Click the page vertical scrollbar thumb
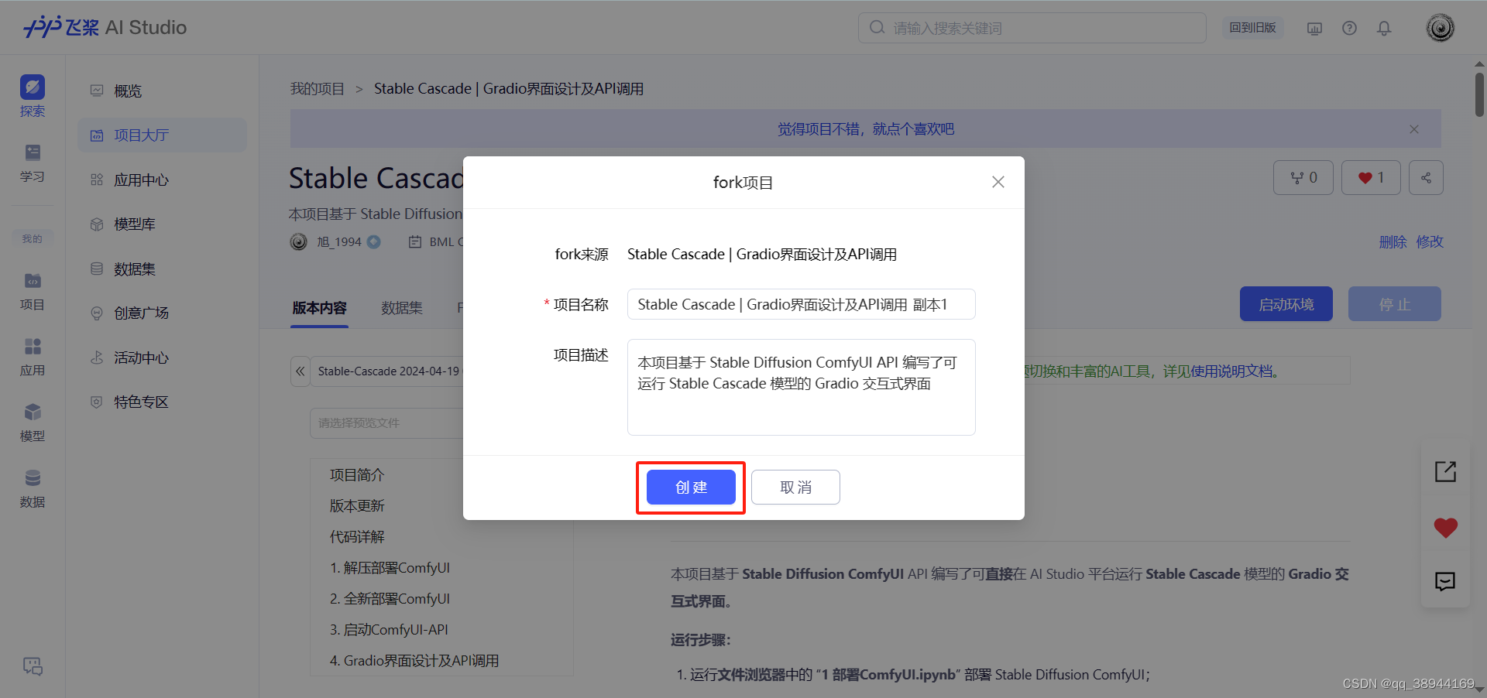 pos(1479,94)
